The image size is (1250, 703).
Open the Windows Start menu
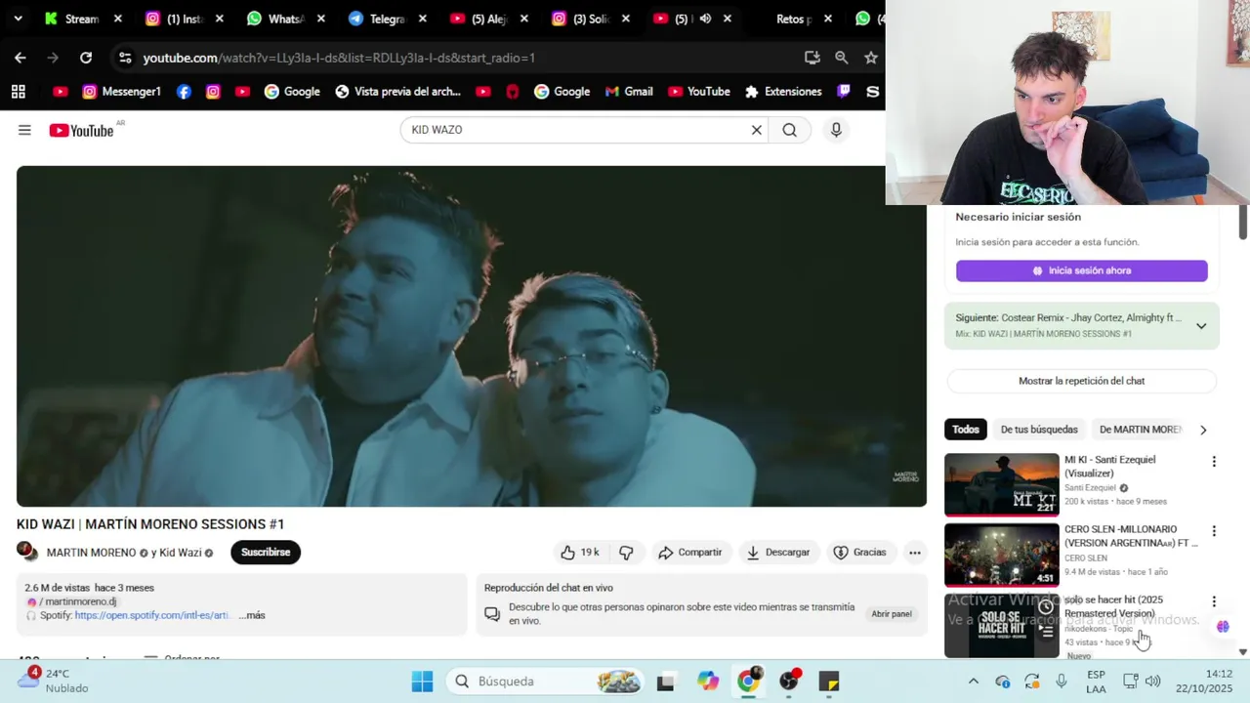coord(422,682)
